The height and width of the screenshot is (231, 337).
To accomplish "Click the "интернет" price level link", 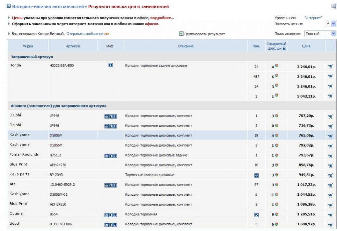I will click(x=313, y=18).
